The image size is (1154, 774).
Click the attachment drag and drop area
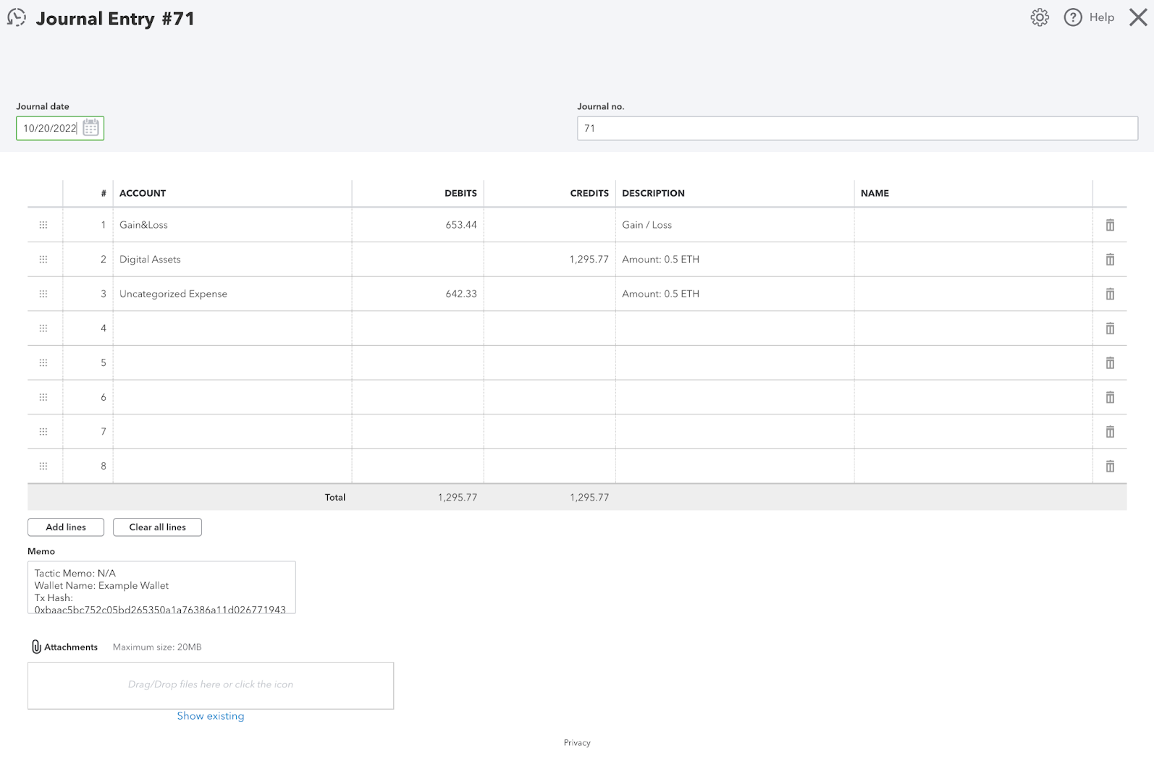211,685
